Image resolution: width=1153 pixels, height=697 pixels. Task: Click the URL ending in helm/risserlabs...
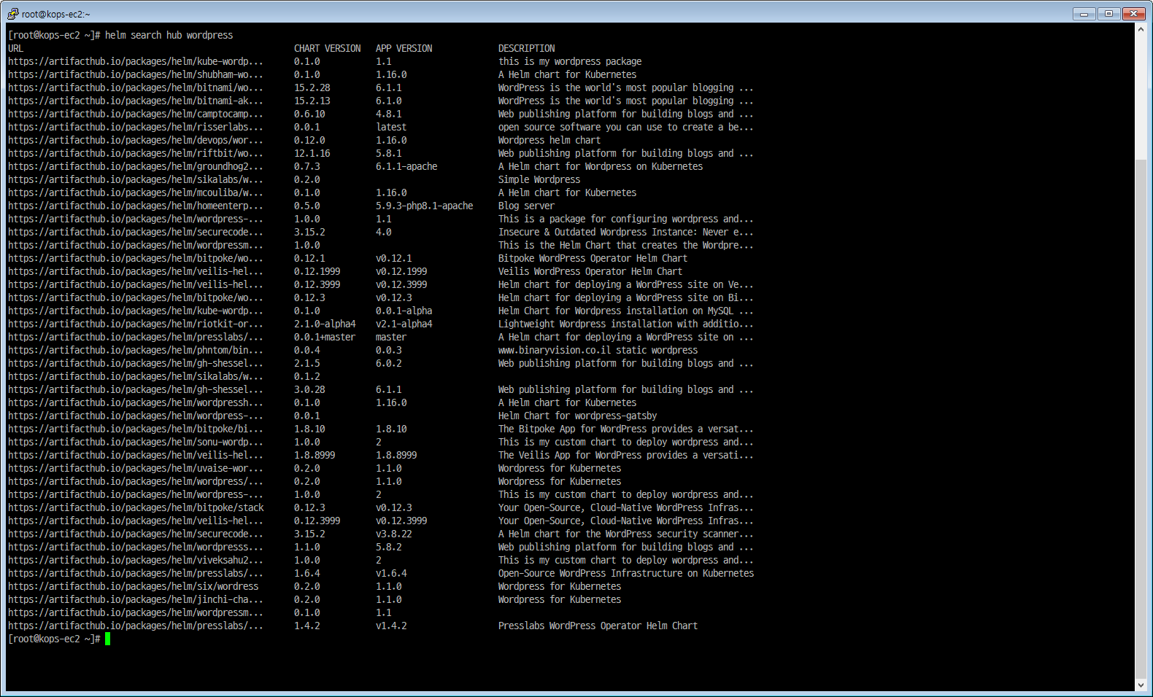(136, 127)
